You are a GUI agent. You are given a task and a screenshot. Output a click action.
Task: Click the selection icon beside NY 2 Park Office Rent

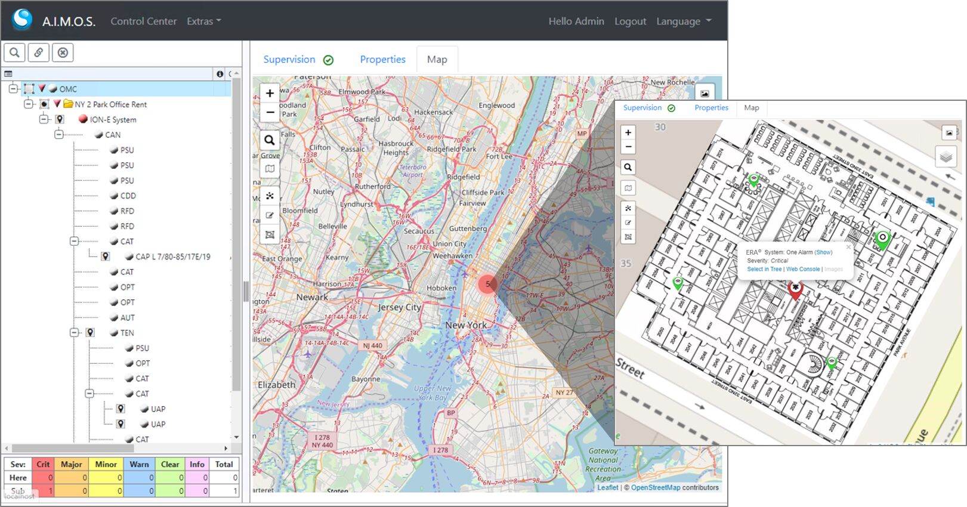(44, 104)
